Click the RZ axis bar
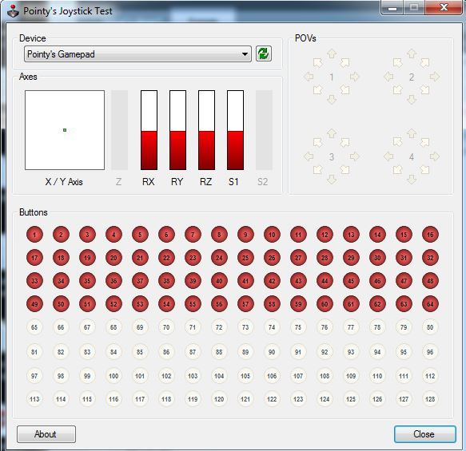Image resolution: width=466 pixels, height=451 pixels. pyautogui.click(x=206, y=130)
